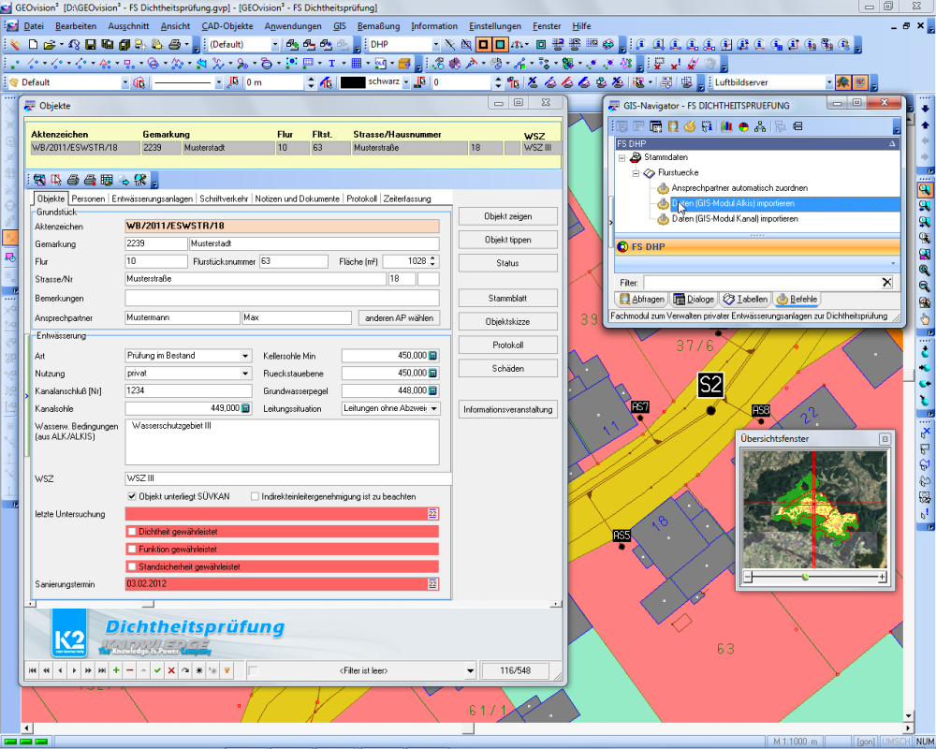Cancel edit with red X in navigator

pyautogui.click(x=171, y=670)
